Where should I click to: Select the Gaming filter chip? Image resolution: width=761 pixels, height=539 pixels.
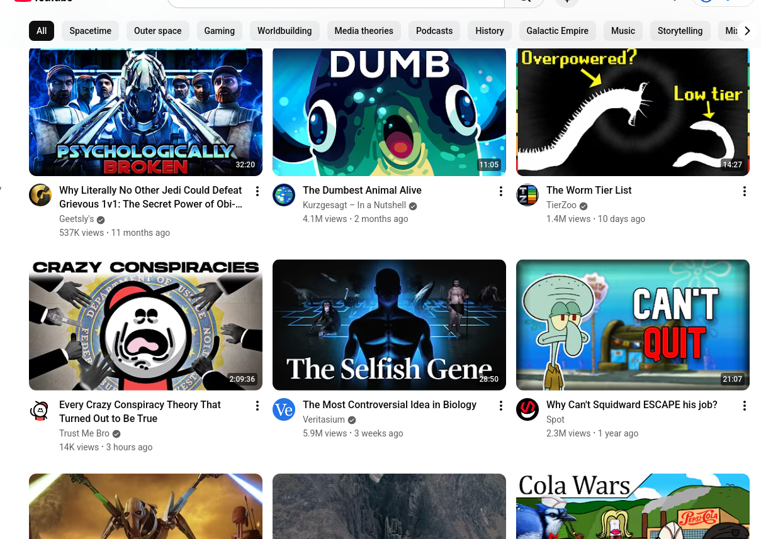220,31
